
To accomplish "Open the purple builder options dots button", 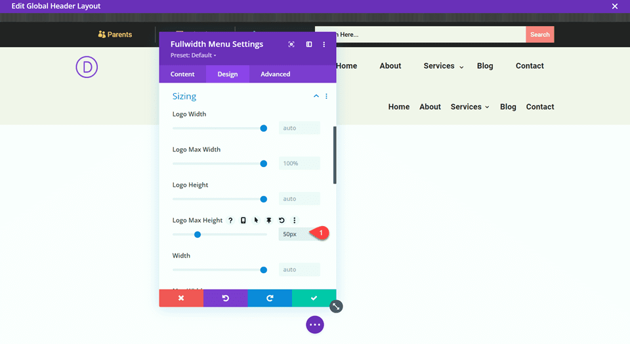I will click(315, 325).
